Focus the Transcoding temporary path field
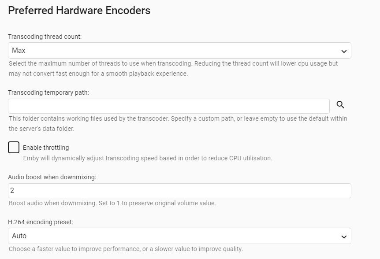The width and height of the screenshot is (380, 259). tap(168, 106)
